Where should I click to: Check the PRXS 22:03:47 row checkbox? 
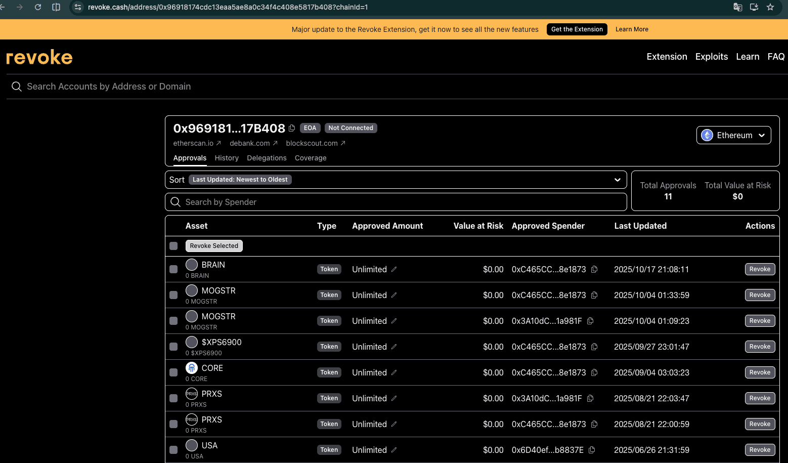pos(173,398)
